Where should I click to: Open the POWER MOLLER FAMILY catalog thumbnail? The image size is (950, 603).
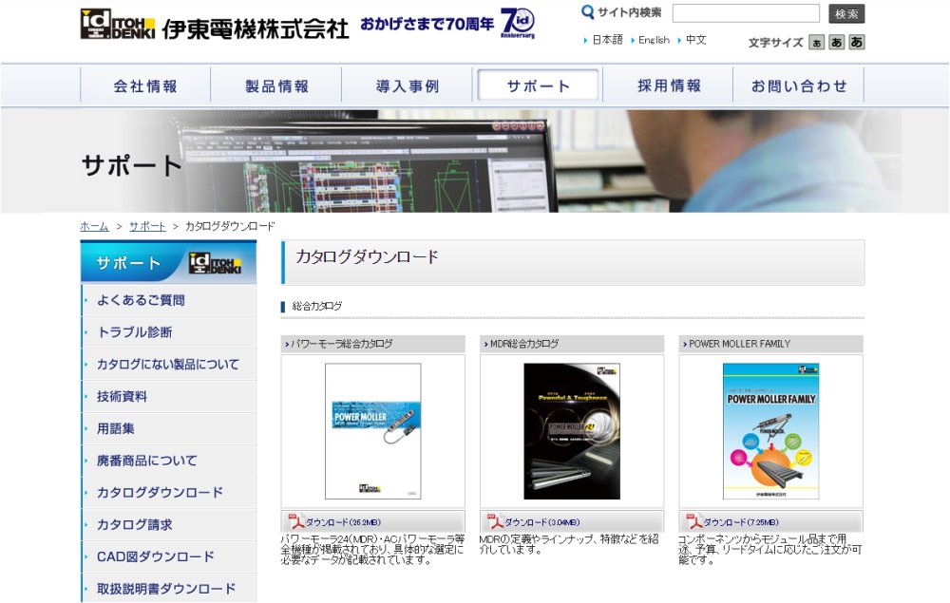pos(770,431)
